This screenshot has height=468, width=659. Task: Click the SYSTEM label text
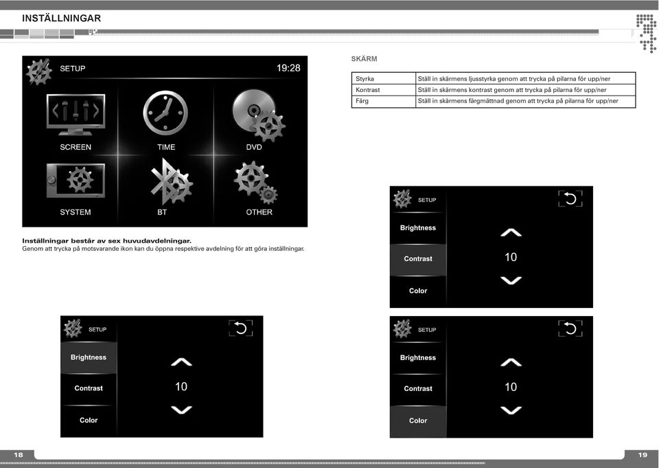76,212
